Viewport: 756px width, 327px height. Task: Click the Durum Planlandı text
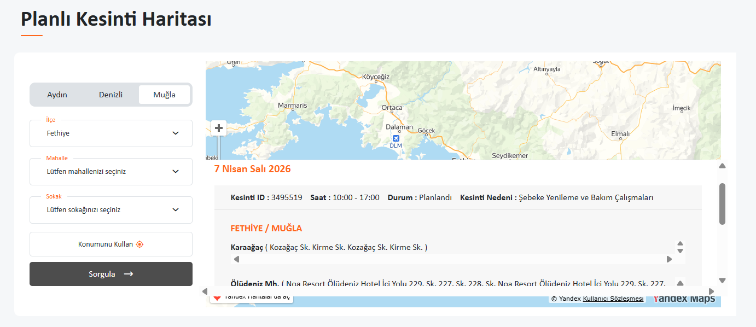pos(420,197)
